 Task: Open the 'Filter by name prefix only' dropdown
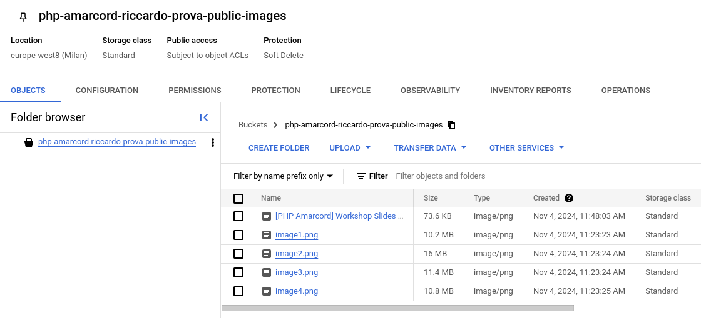tap(283, 176)
